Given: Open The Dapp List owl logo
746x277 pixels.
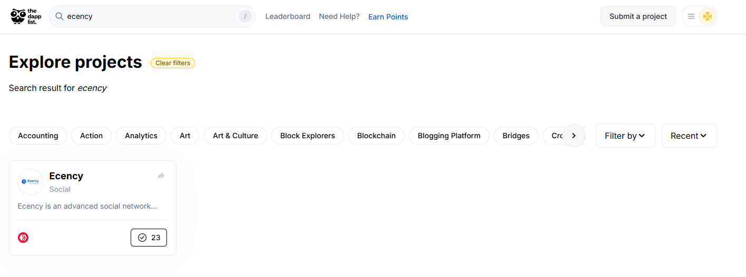Looking at the screenshot, I should [x=26, y=16].
